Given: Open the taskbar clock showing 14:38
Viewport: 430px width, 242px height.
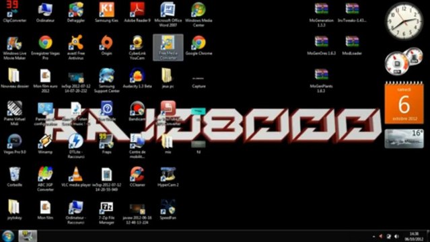Looking at the screenshot, I should pos(414,236).
